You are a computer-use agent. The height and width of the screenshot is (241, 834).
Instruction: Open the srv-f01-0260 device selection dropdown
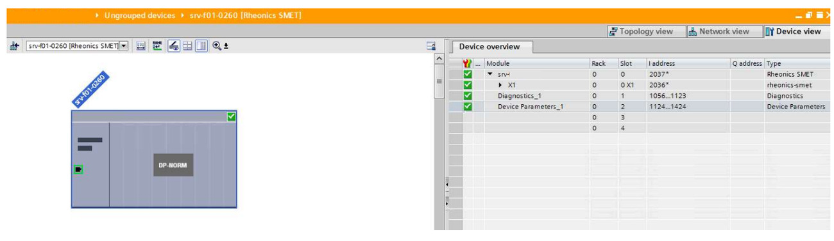click(x=124, y=46)
